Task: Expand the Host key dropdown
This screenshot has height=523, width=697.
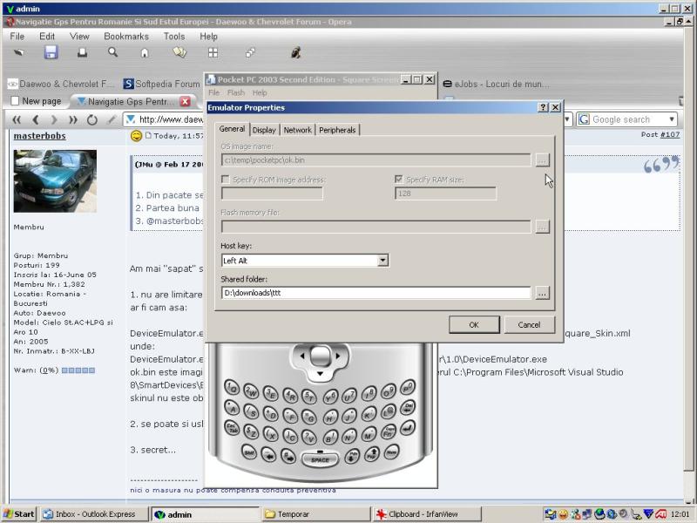Action: tap(382, 261)
